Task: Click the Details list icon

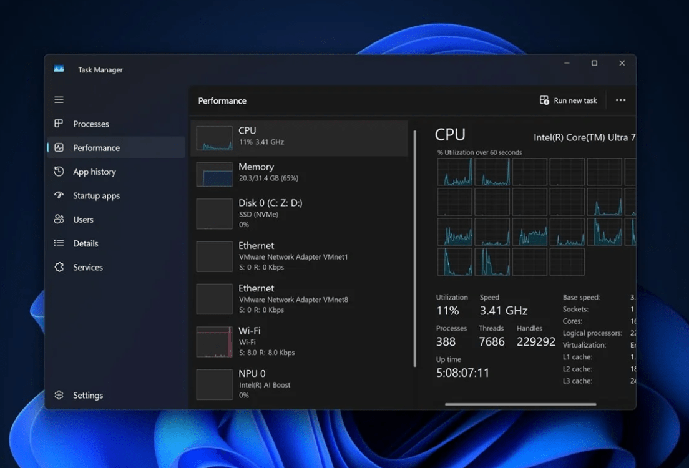Action: point(59,243)
